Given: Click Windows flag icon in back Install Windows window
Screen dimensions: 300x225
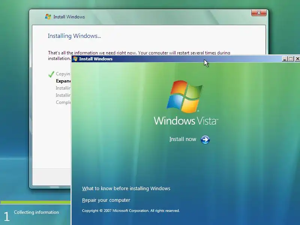Looking at the screenshot, I should pos(48,16).
